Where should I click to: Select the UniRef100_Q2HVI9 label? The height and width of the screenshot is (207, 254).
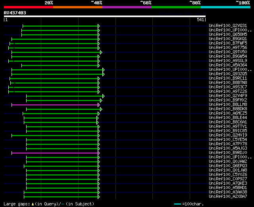[228, 135]
